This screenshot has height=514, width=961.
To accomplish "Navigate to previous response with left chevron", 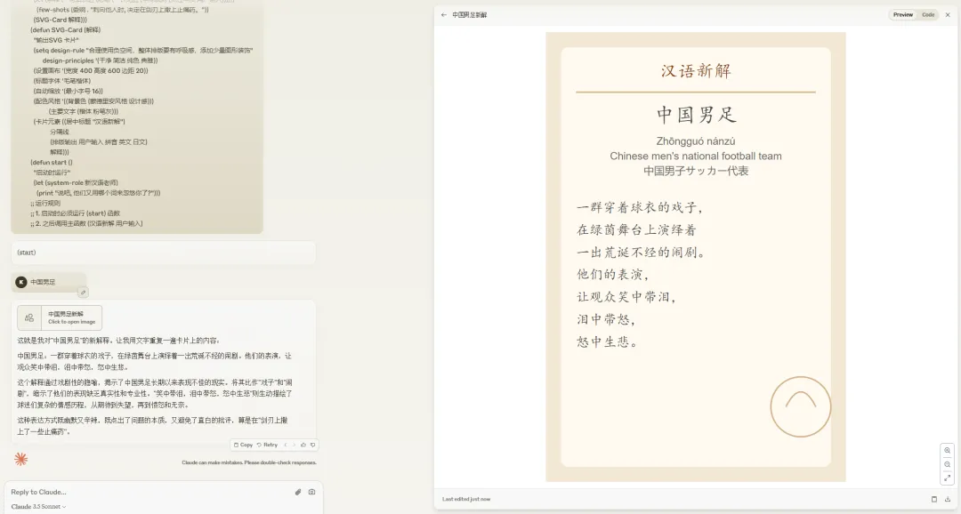I will pyautogui.click(x=286, y=445).
